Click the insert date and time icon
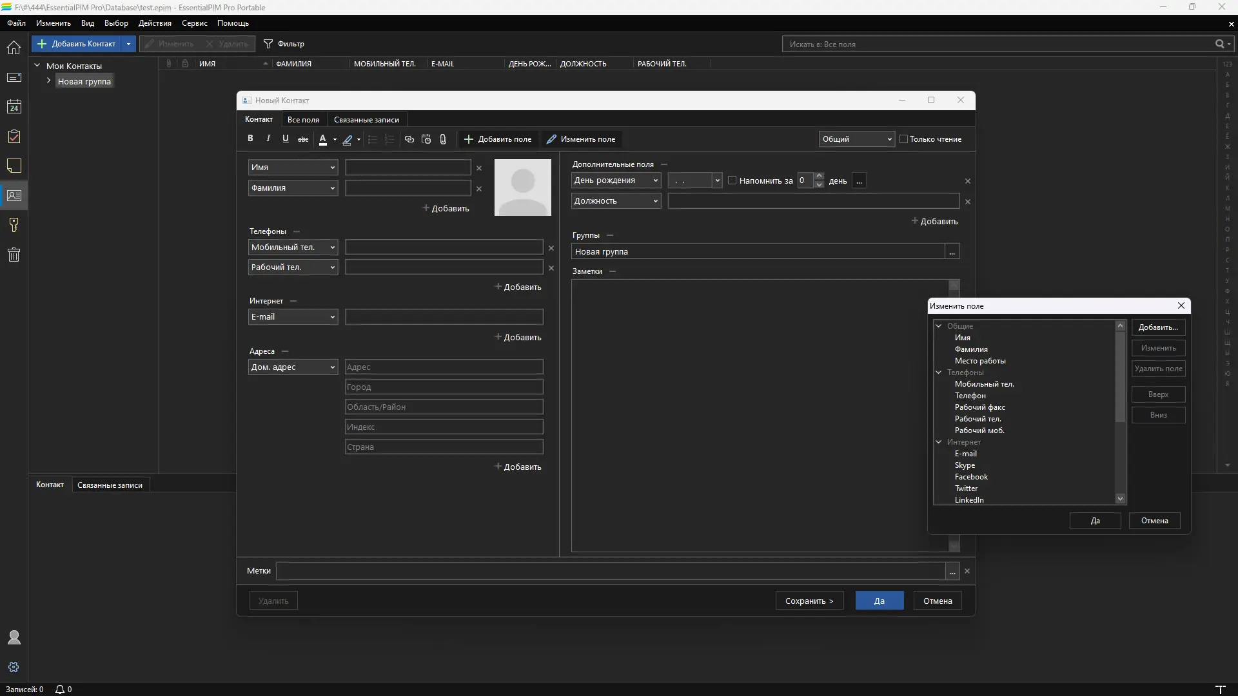The width and height of the screenshot is (1238, 696). 426,139
